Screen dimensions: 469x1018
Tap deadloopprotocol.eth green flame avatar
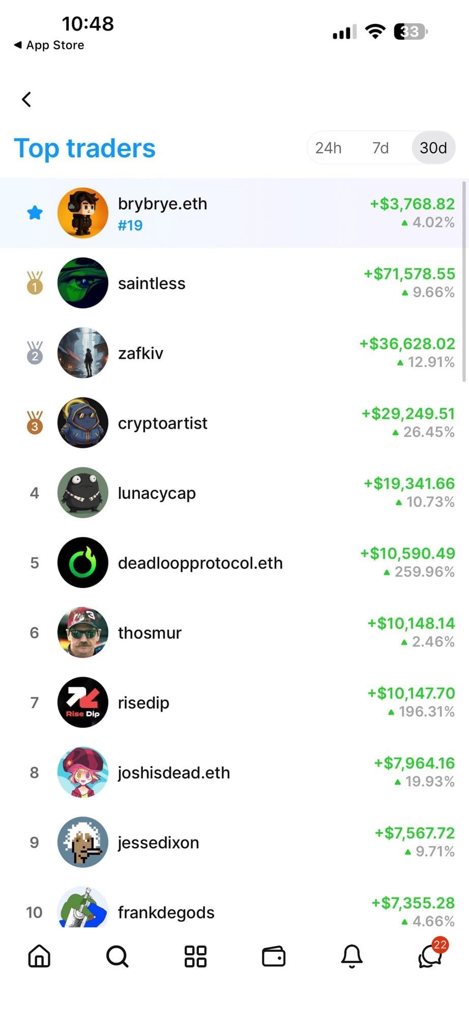point(83,562)
